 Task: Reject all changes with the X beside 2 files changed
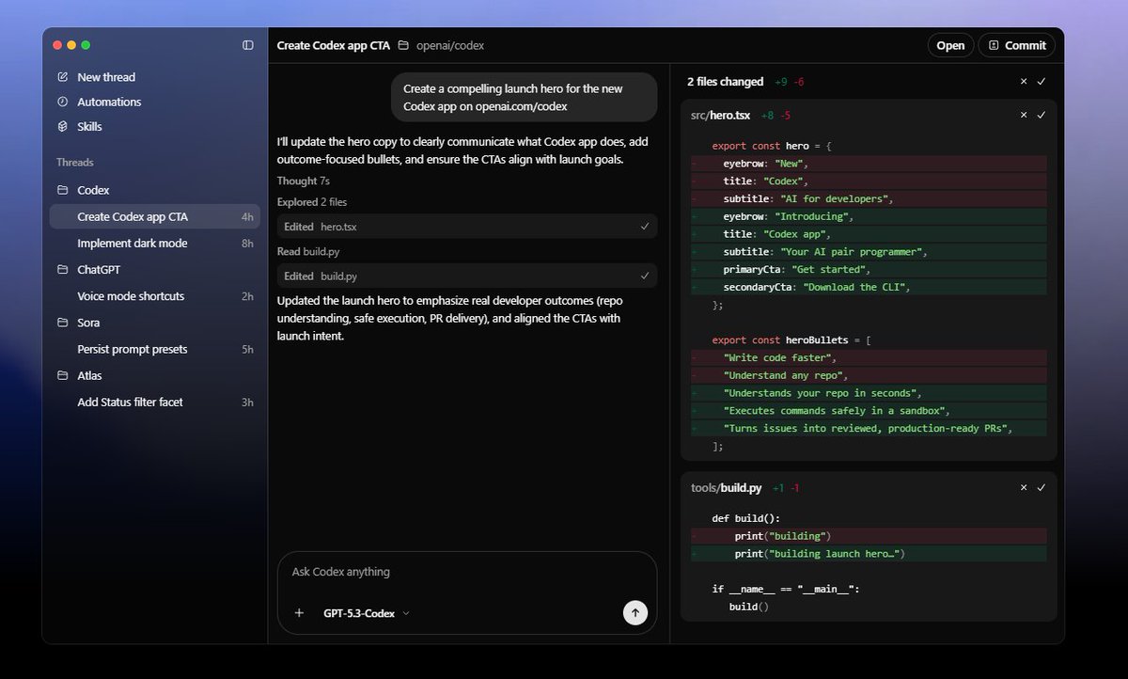[x=1024, y=82]
